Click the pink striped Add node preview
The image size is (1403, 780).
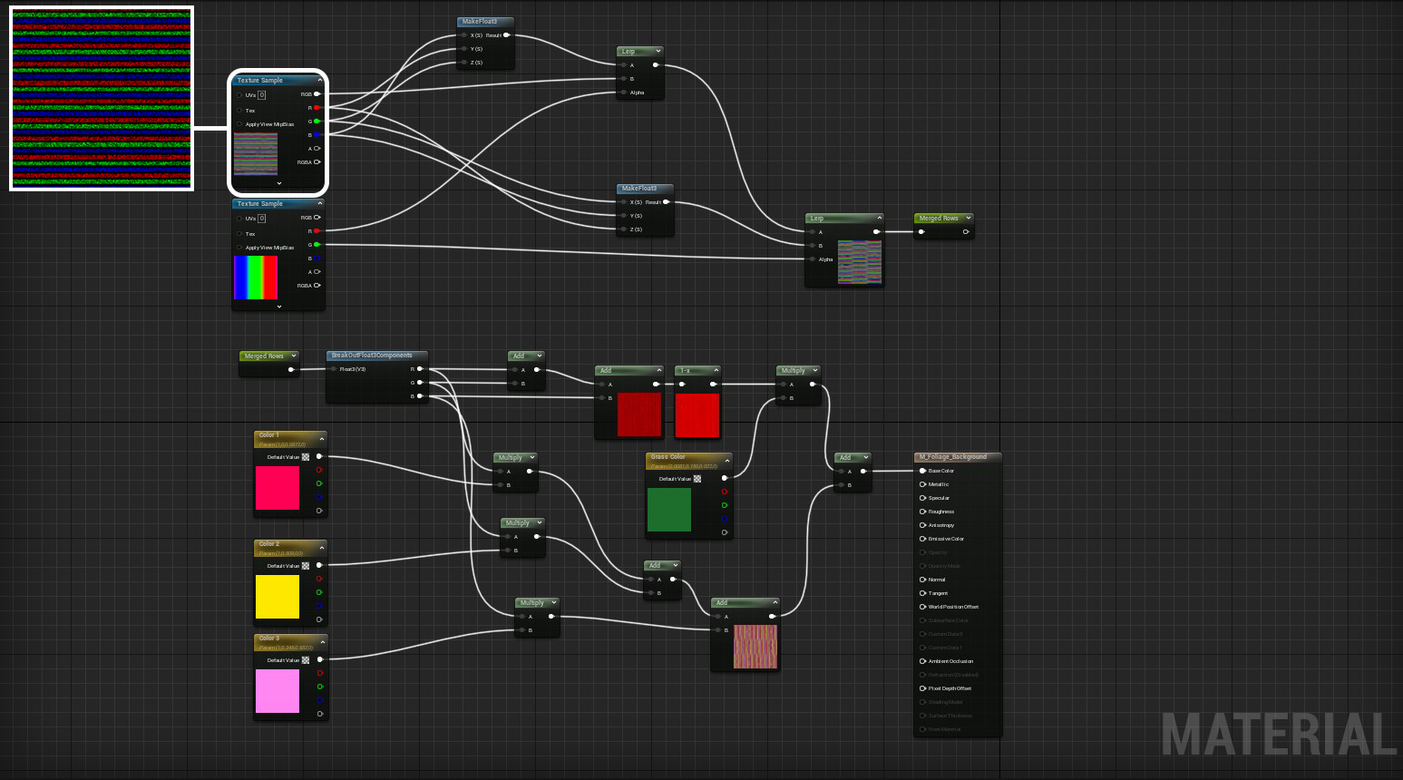755,647
